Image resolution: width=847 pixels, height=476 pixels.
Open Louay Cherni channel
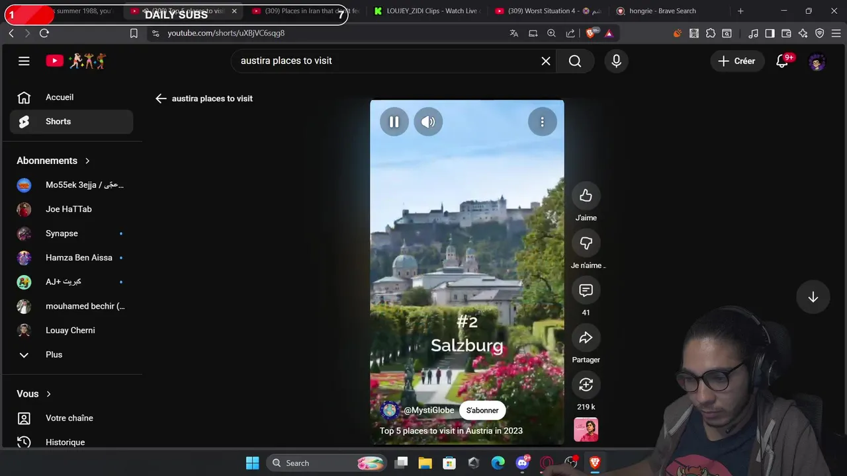coord(71,331)
